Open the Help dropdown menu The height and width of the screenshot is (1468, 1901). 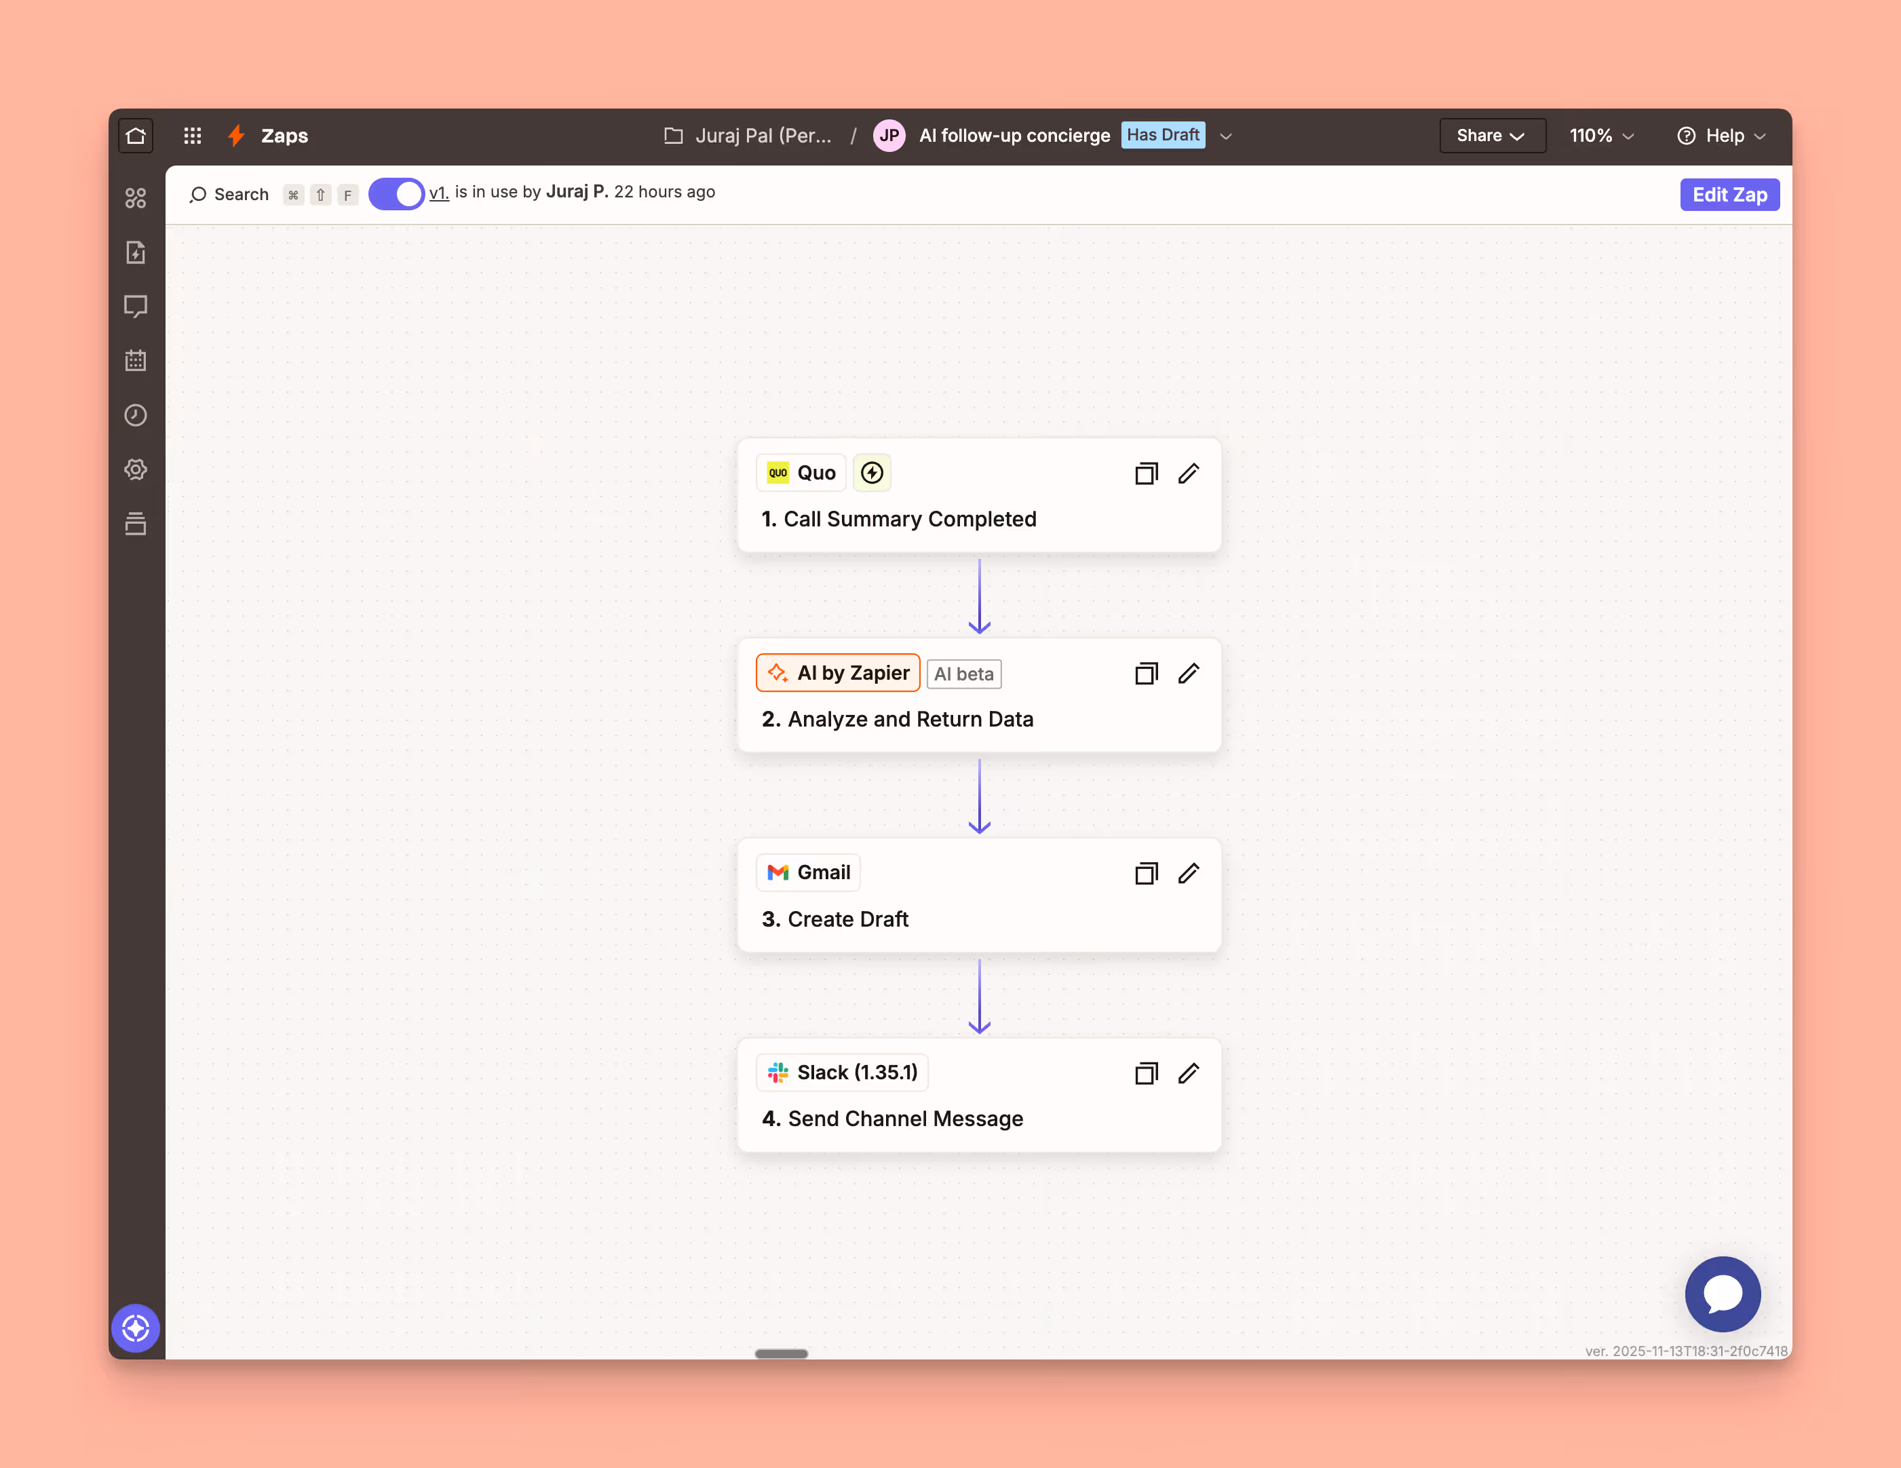tap(1721, 136)
